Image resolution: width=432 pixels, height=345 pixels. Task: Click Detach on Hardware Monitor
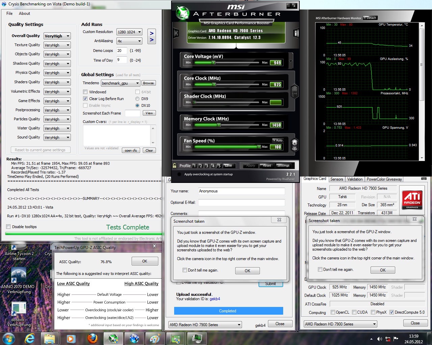point(370,18)
